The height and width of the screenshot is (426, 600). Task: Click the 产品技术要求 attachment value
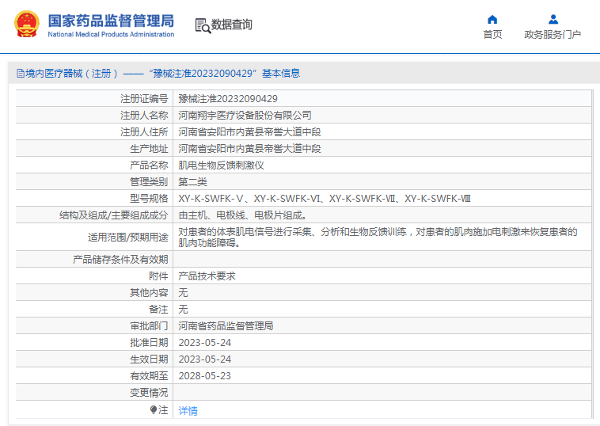(x=207, y=276)
